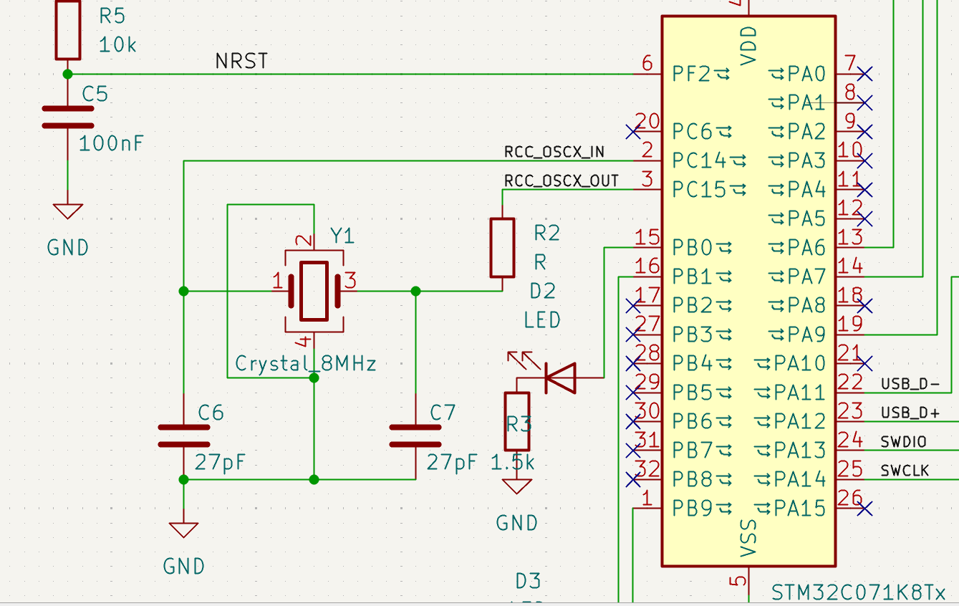Click the no-connect marker on pin PA15
Image resolution: width=959 pixels, height=606 pixels.
pyautogui.click(x=864, y=509)
